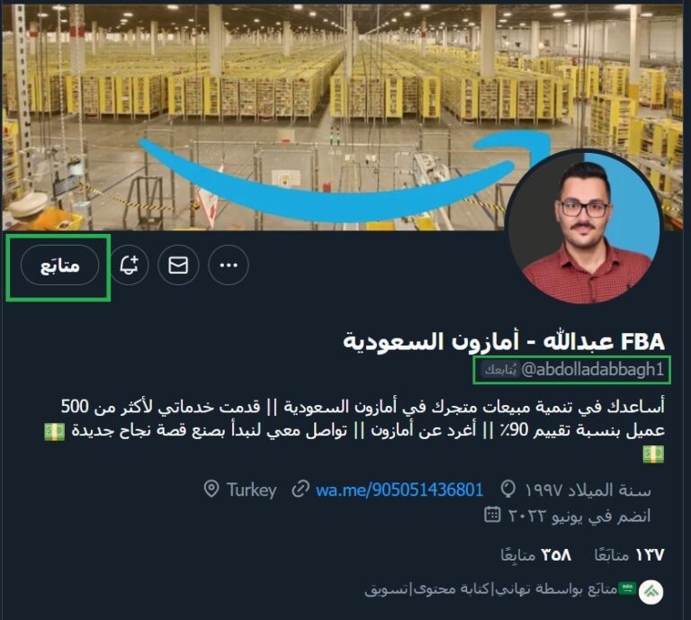The image size is (691, 620).
Task: Enable notifications with the bell icon
Action: 129,265
